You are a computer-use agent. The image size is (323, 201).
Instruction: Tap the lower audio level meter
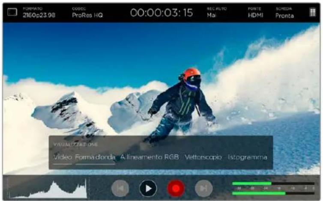273,193
